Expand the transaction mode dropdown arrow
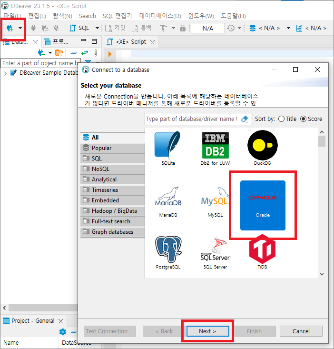334x349 pixels. point(174,28)
